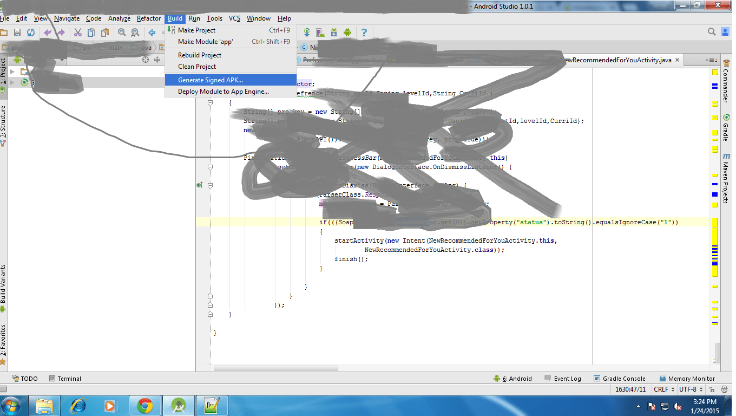Show hidden system tray icons
The height and width of the screenshot is (416, 736).
(x=639, y=406)
